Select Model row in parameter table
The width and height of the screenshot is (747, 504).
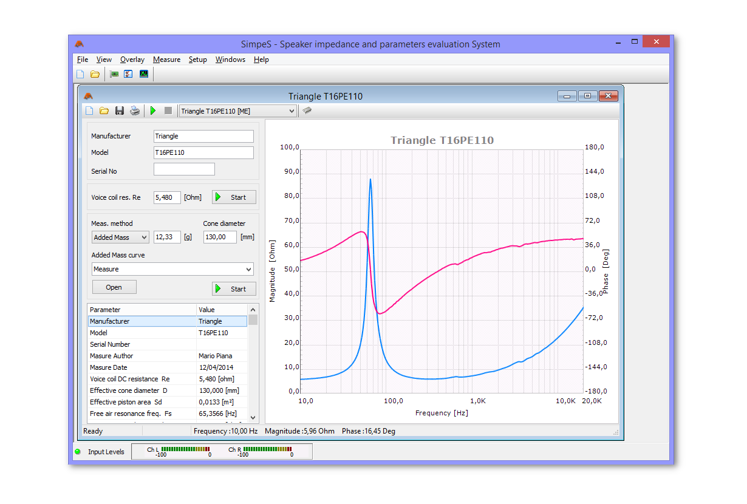[168, 333]
